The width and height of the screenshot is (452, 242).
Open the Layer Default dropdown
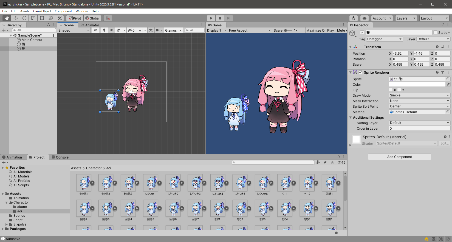[x=433, y=39]
